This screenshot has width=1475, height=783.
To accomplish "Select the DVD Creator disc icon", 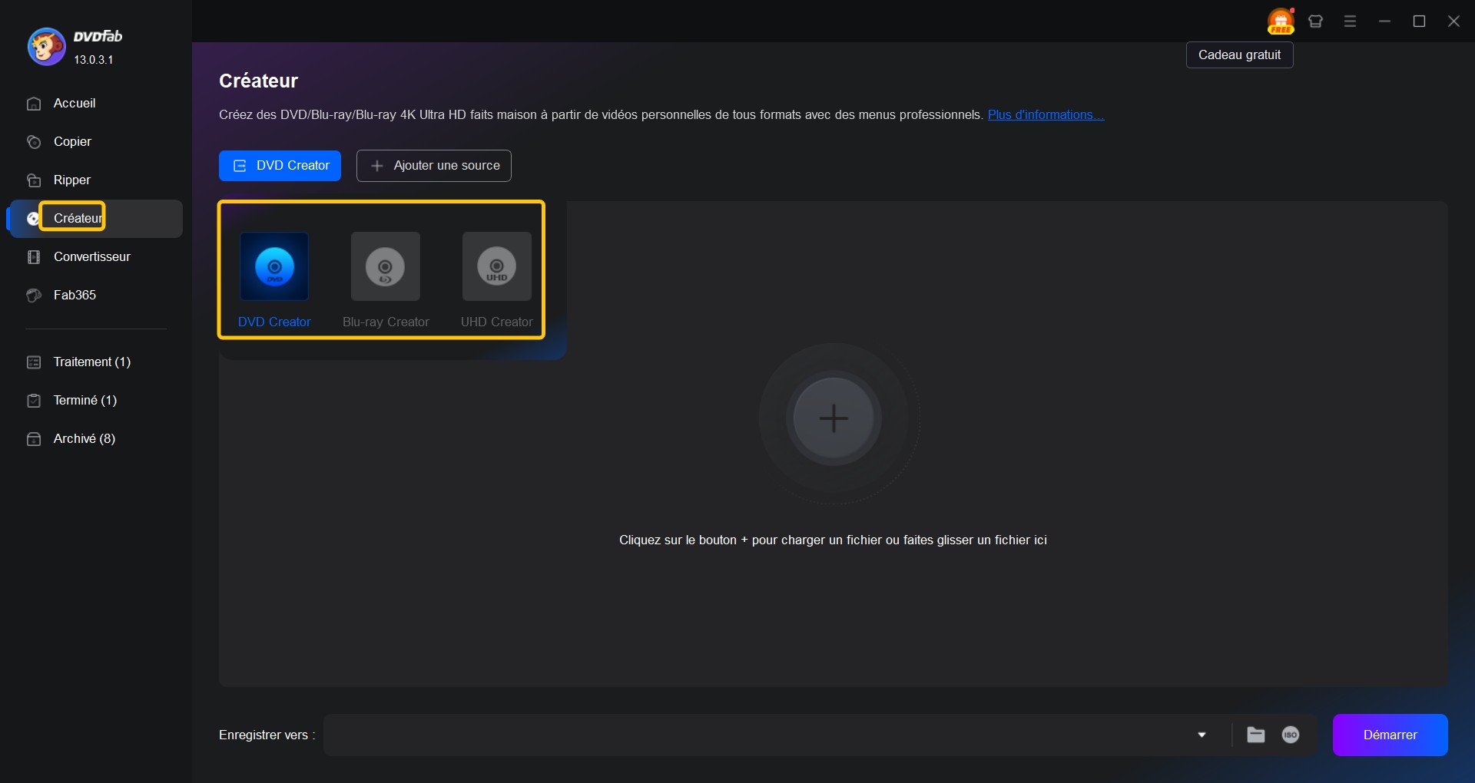I will 274,266.
